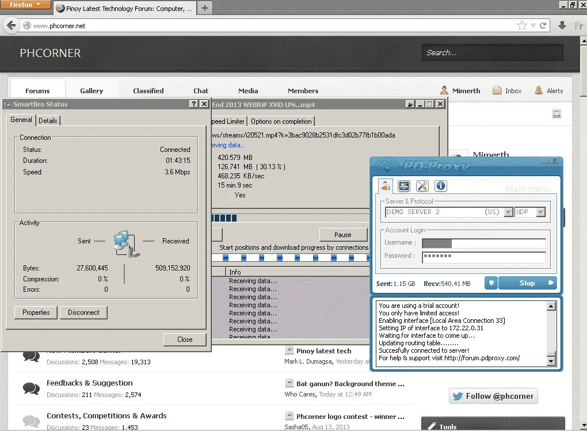Open Firefox downloads arrow icon
Viewport: 587px width, 431px height.
pyautogui.click(x=562, y=25)
